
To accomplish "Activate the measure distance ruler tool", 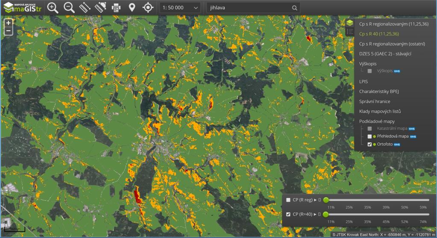I will point(85,8).
